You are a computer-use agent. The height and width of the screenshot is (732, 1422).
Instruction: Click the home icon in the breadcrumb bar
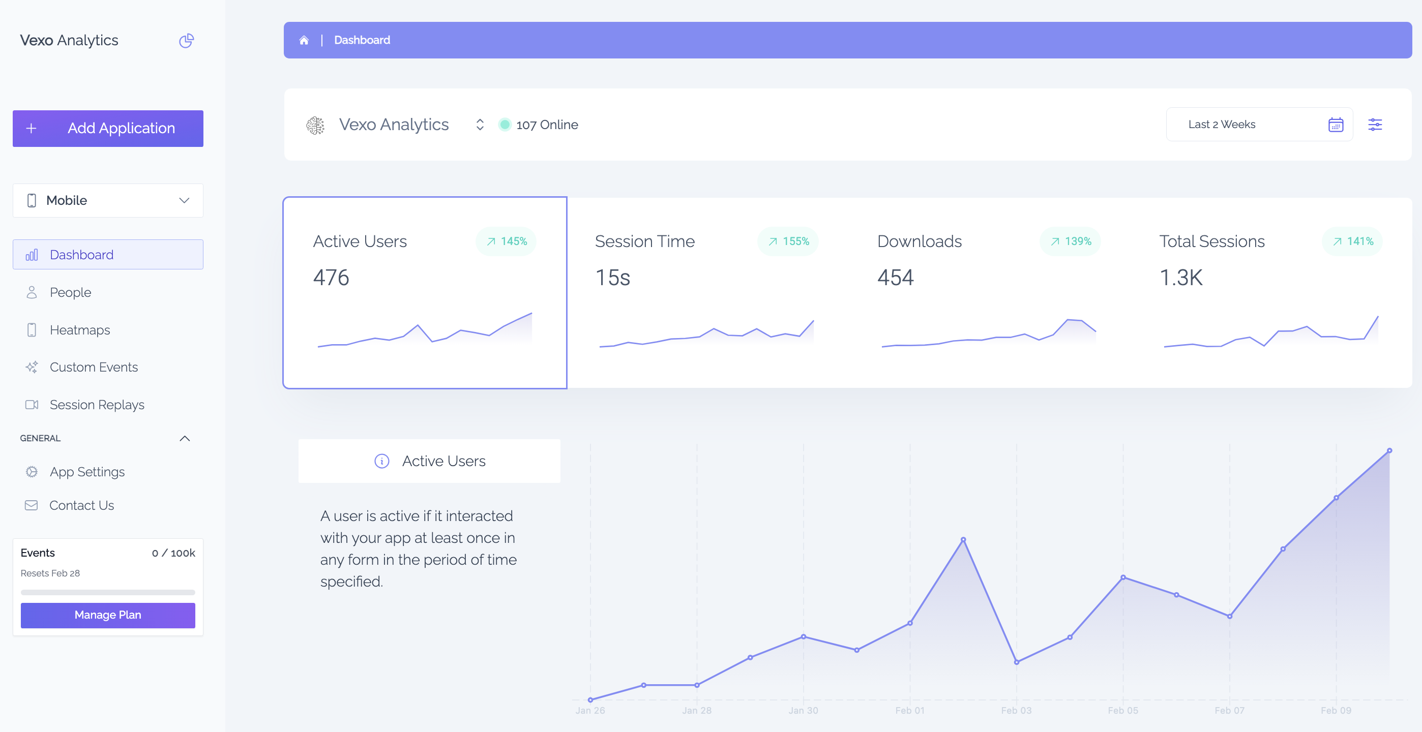coord(304,40)
